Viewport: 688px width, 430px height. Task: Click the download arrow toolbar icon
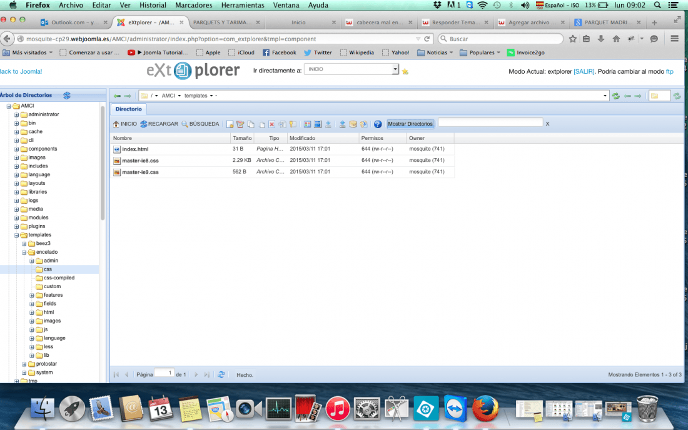coord(328,124)
